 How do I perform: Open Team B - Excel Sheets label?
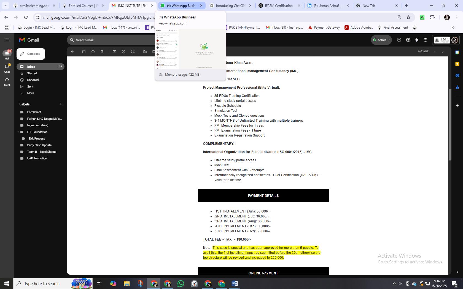coord(41,152)
